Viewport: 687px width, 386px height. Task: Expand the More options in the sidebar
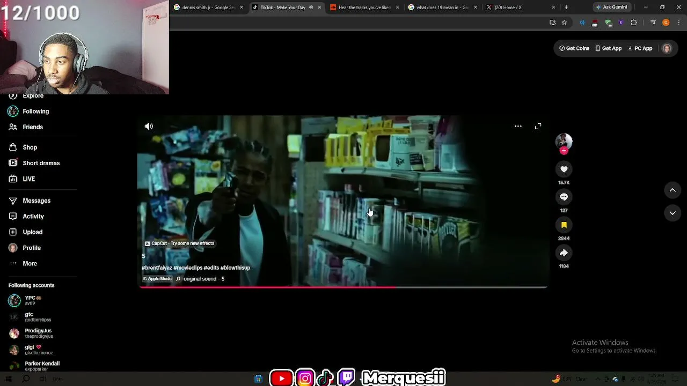[23, 263]
